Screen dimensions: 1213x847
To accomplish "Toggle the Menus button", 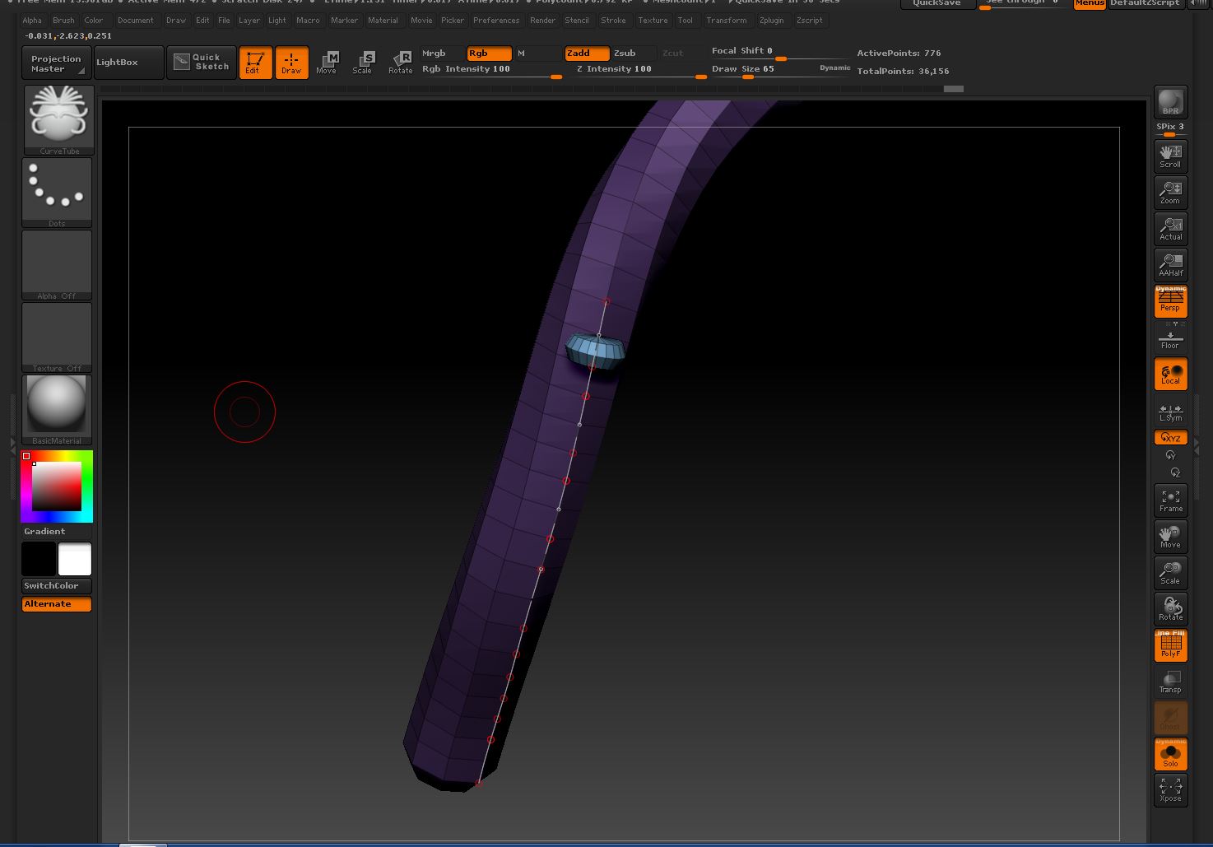I will [x=1090, y=4].
